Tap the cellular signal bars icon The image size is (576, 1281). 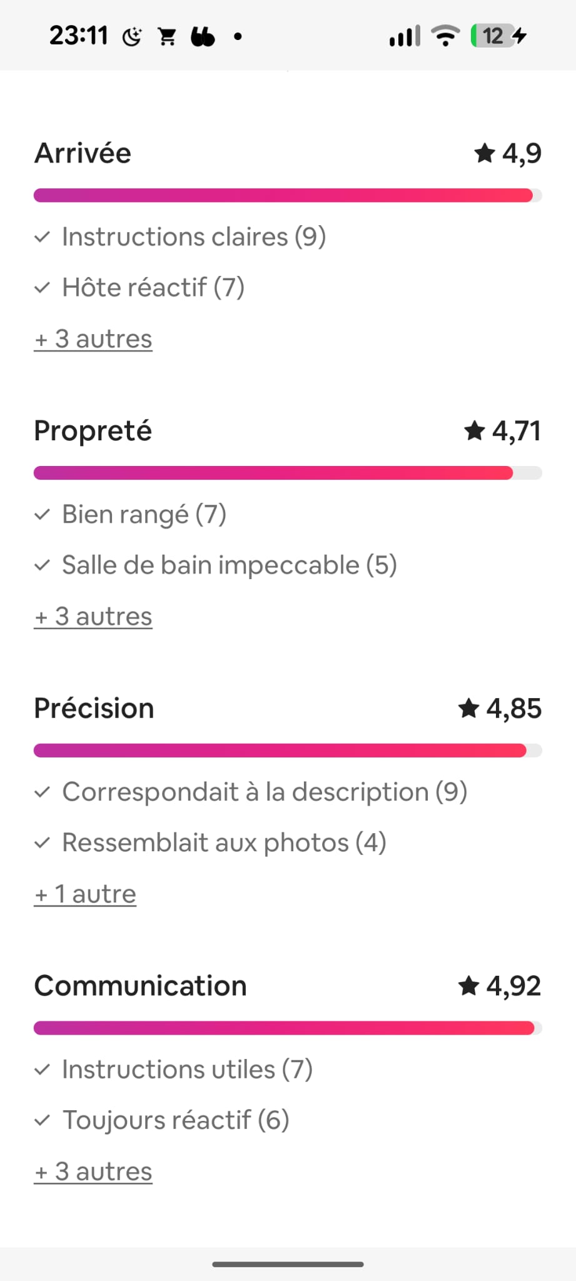(x=404, y=36)
